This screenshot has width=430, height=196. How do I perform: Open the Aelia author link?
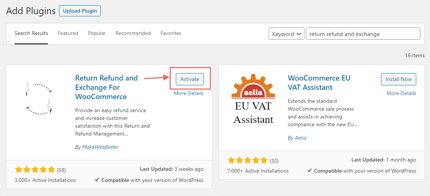301,138
